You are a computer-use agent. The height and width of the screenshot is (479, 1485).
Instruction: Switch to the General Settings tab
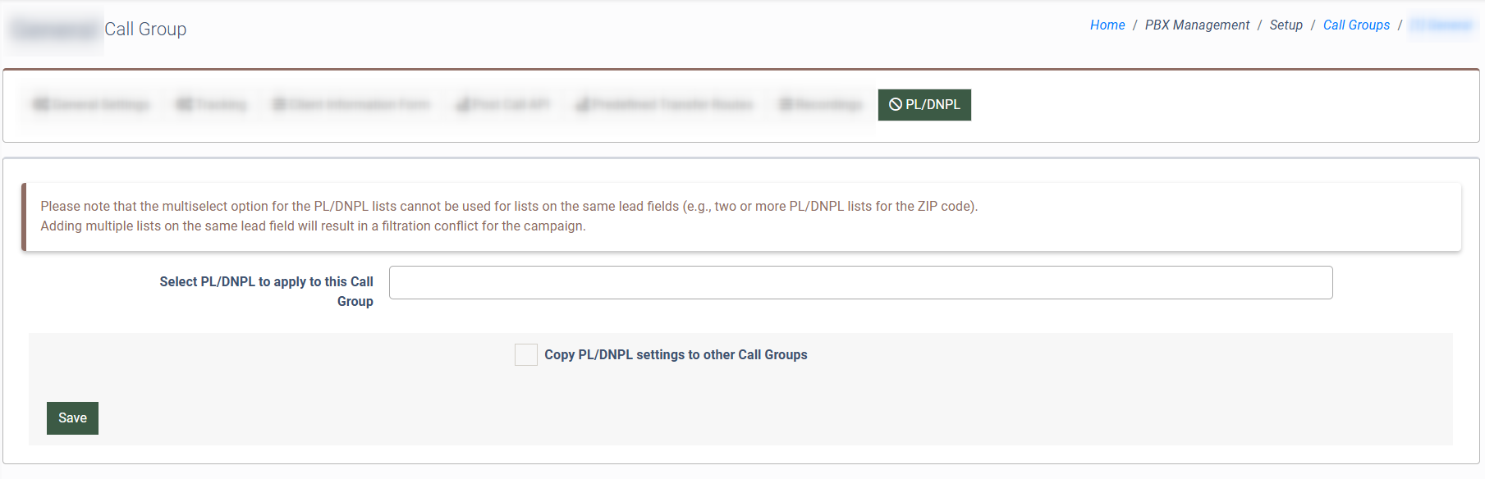[101, 105]
